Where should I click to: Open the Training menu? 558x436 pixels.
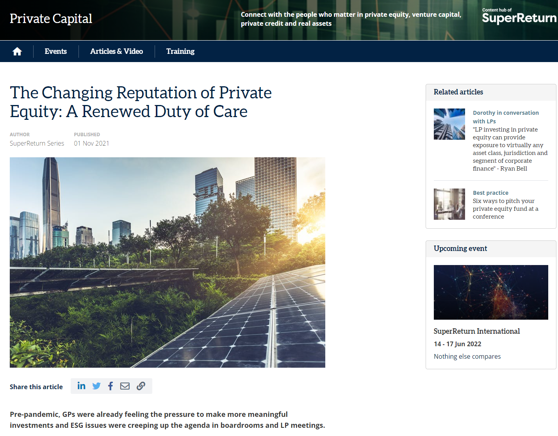pos(180,51)
